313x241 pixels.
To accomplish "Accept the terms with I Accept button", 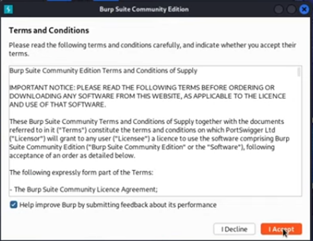I will pyautogui.click(x=281, y=229).
